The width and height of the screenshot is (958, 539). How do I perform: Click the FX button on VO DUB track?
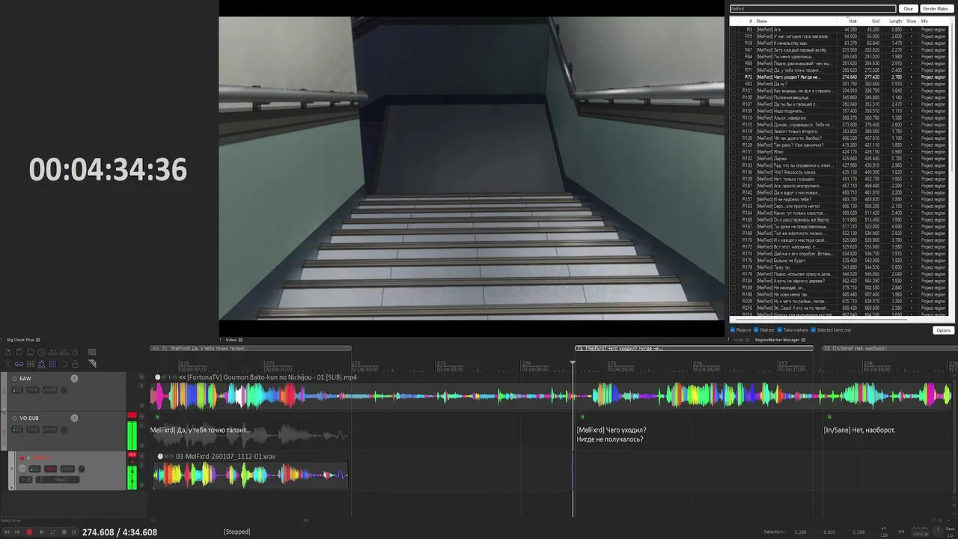33,430
